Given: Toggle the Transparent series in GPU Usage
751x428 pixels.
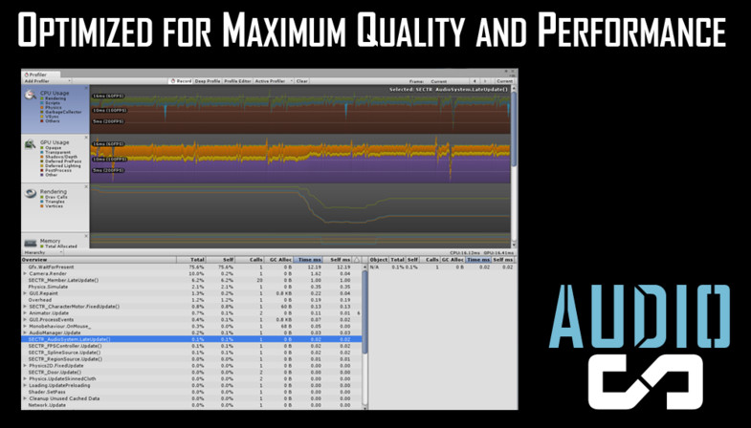Looking at the screenshot, I should pyautogui.click(x=55, y=153).
